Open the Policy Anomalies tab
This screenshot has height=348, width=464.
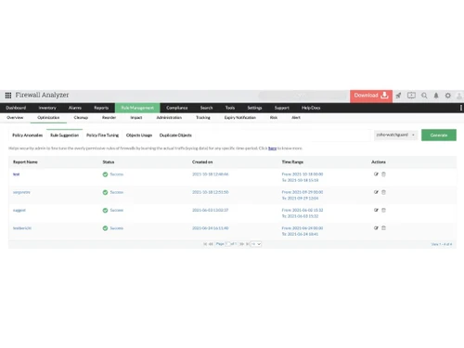tap(28, 135)
